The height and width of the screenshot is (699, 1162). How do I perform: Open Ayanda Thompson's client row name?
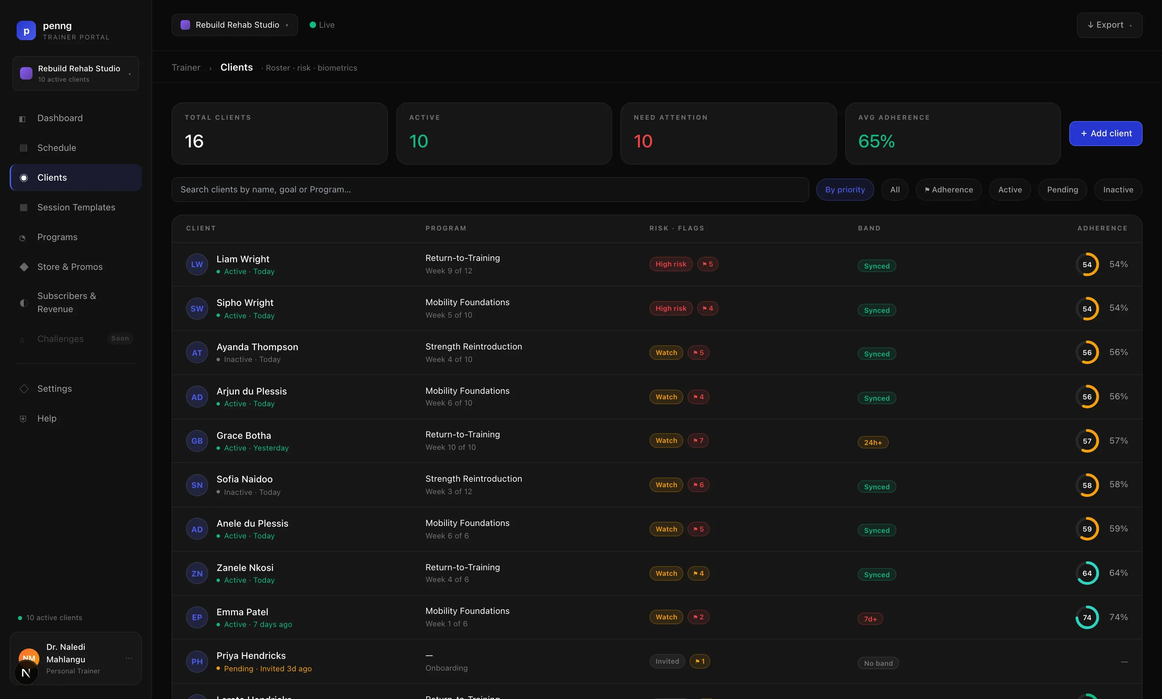coord(257,347)
